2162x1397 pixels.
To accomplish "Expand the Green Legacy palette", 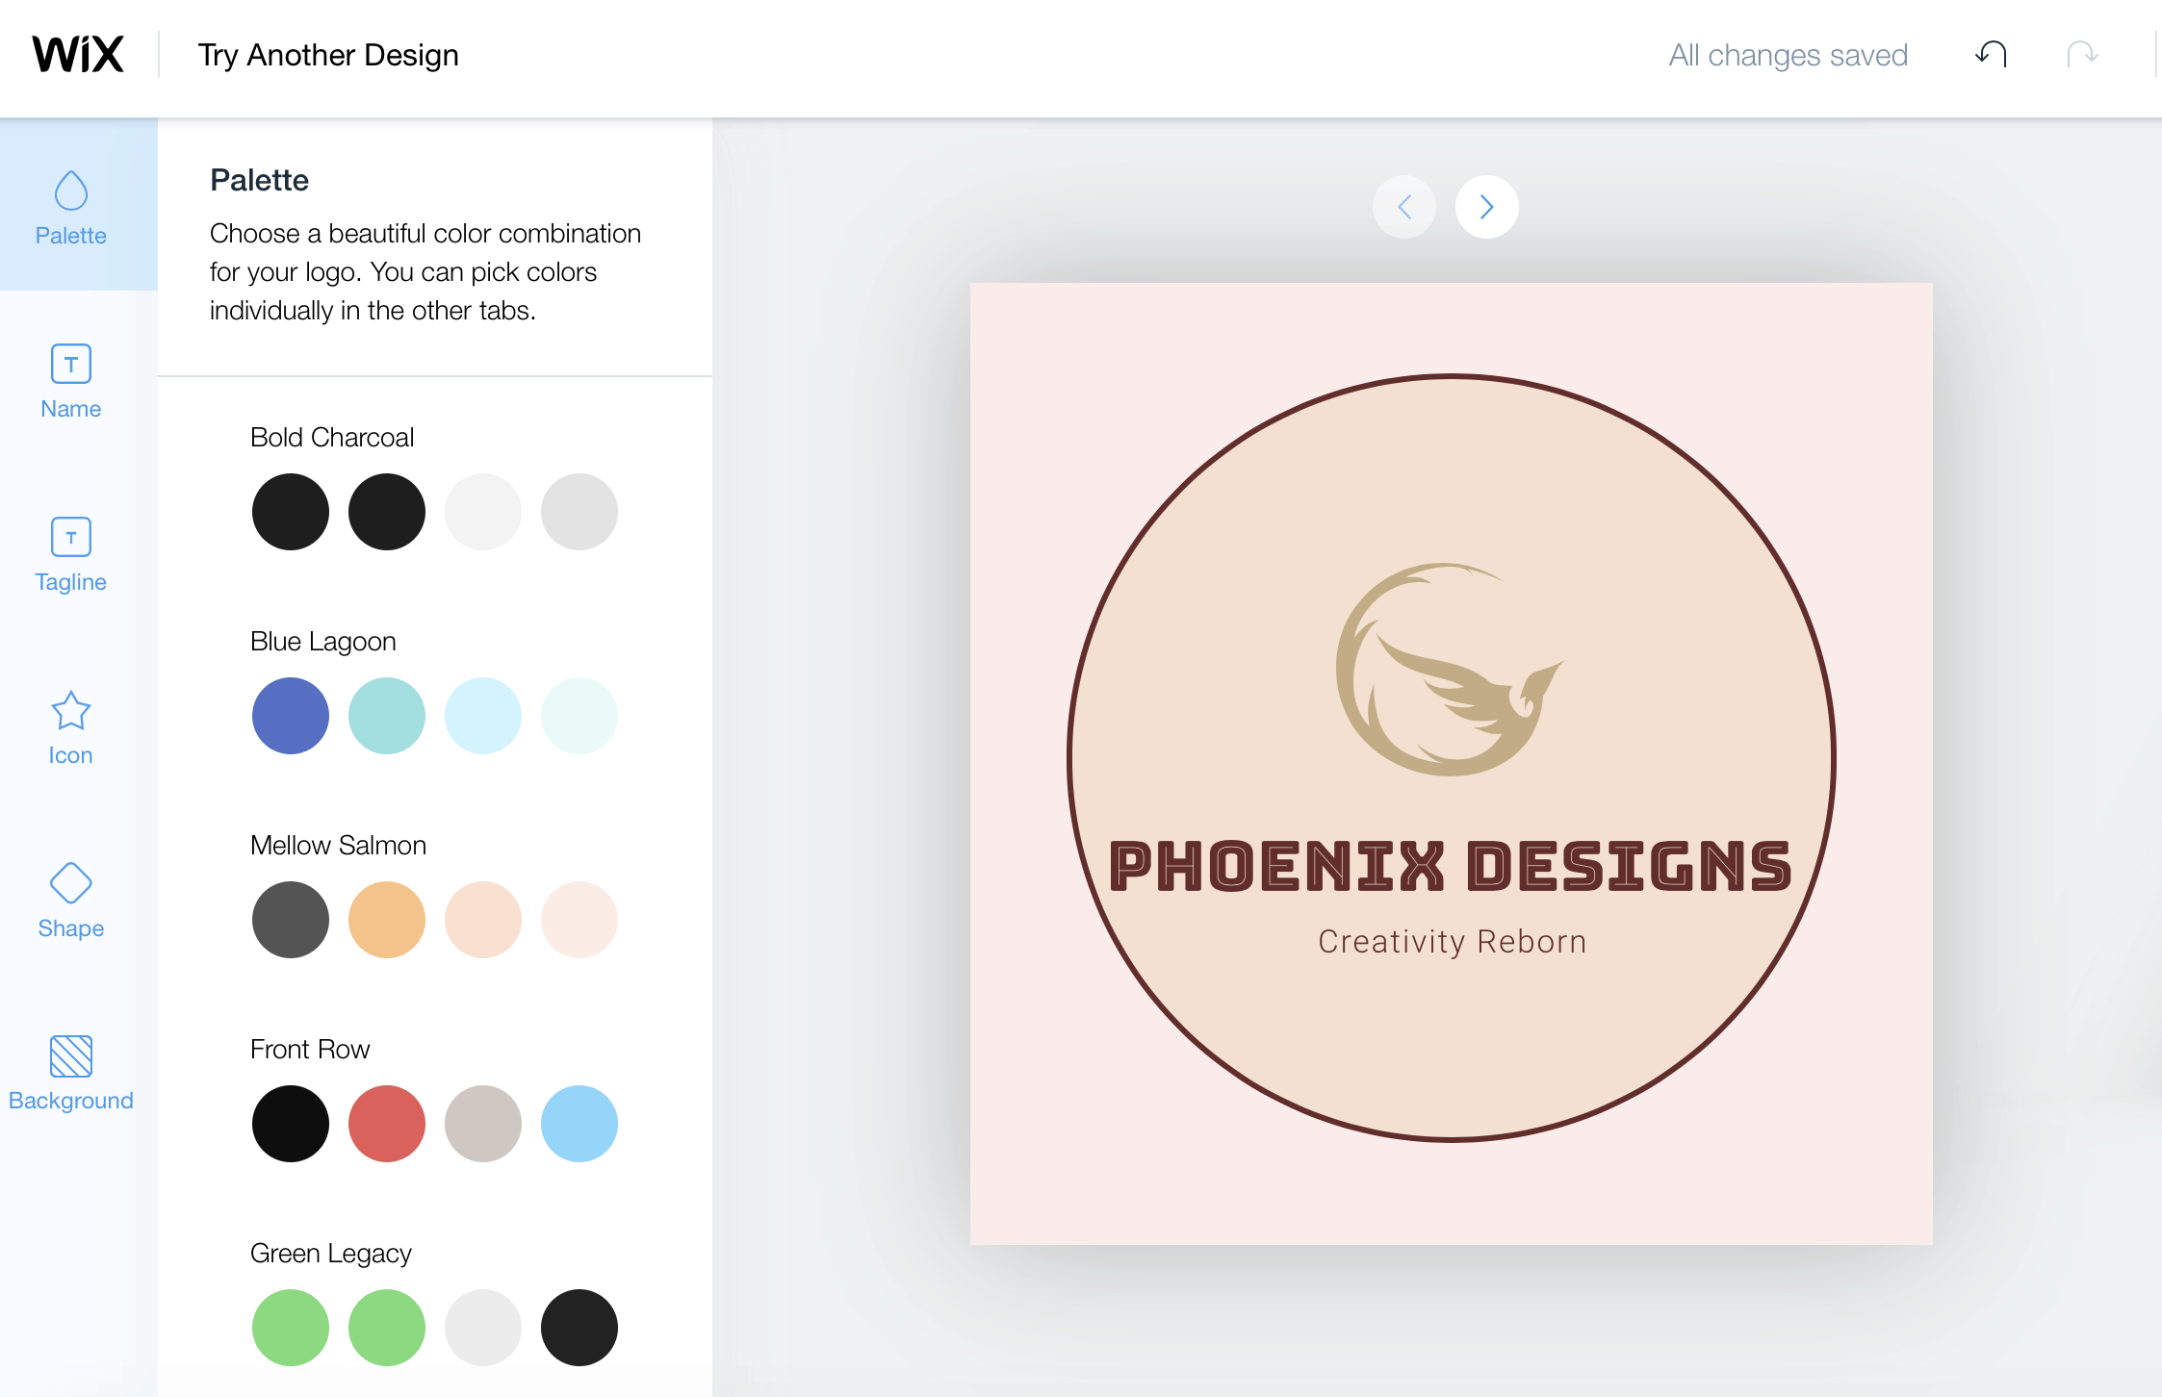I will tap(332, 1252).
